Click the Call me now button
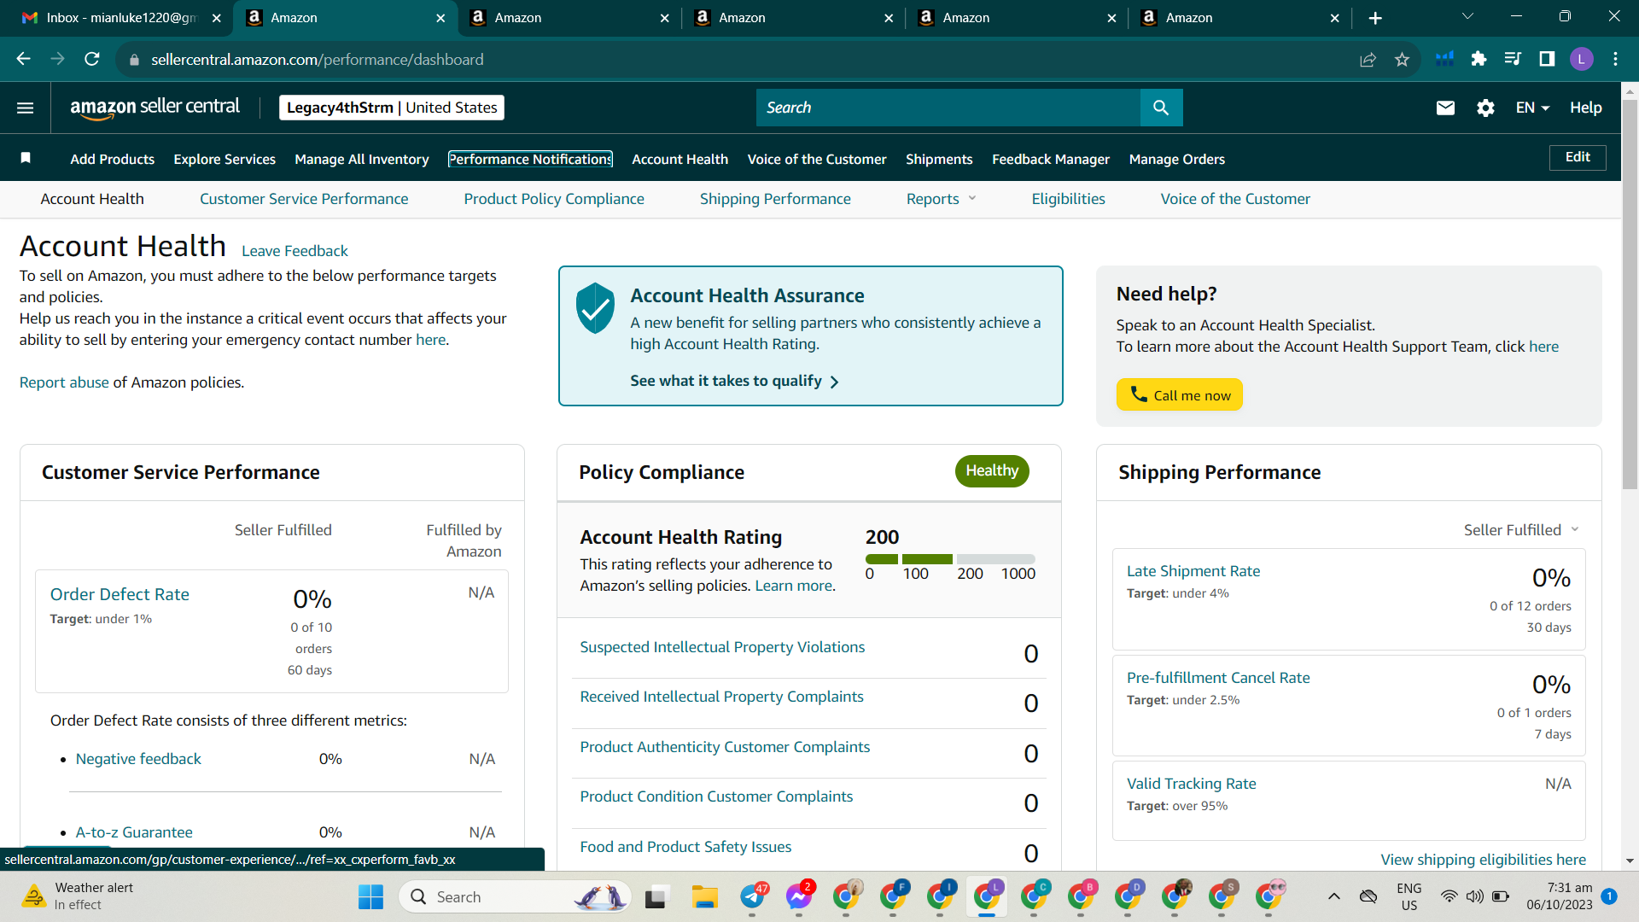Screen dimensions: 1639x922 [1179, 394]
